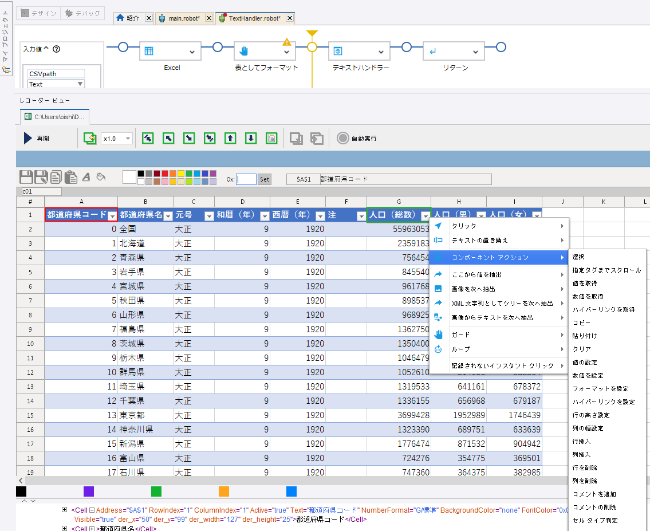Switch to the main.robot tab
Image resolution: width=650 pixels, height=531 pixels.
pos(184,18)
